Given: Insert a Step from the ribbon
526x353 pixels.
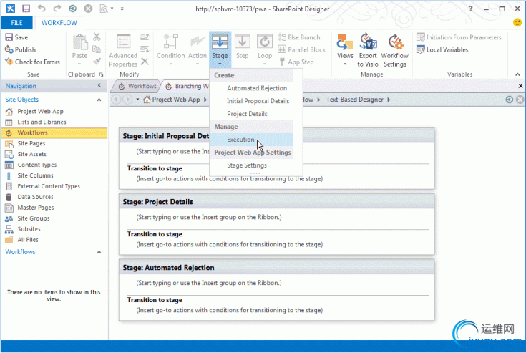Looking at the screenshot, I should pyautogui.click(x=242, y=47).
